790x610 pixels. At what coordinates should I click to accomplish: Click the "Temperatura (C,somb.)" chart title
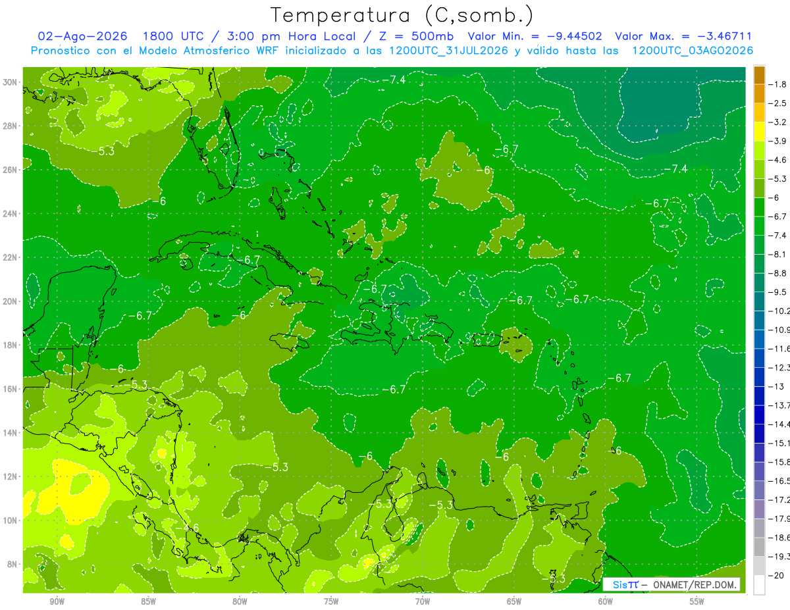point(402,15)
